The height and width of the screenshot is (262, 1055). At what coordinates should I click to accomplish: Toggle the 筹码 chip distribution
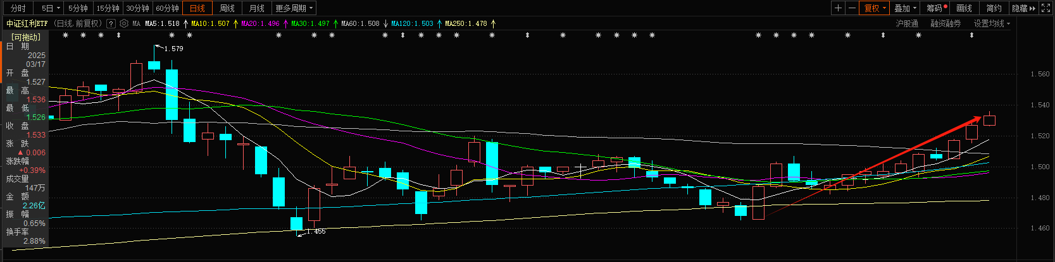(935, 8)
